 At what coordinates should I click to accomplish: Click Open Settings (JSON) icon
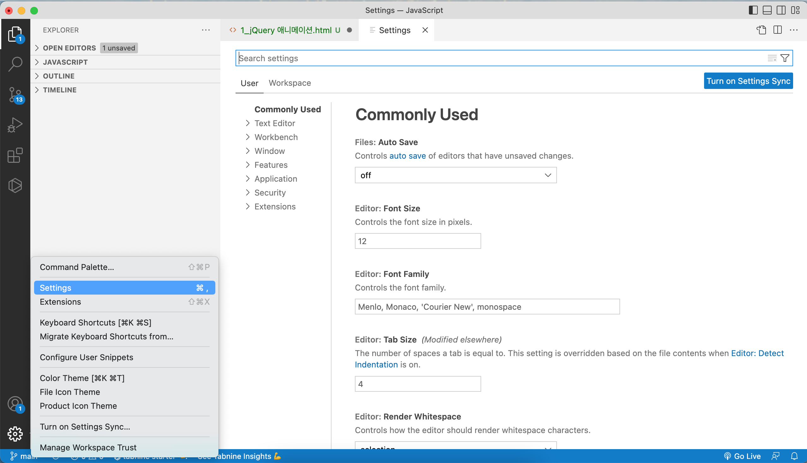[x=761, y=30]
